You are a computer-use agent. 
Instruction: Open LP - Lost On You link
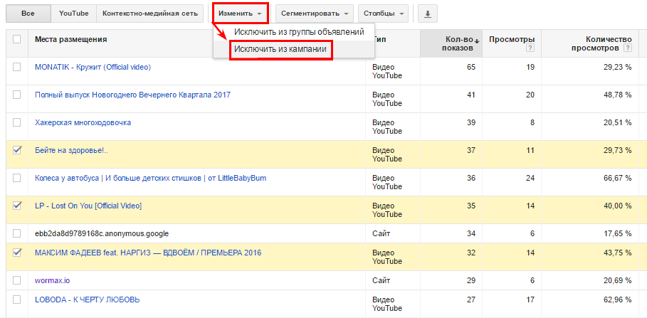[88, 206]
